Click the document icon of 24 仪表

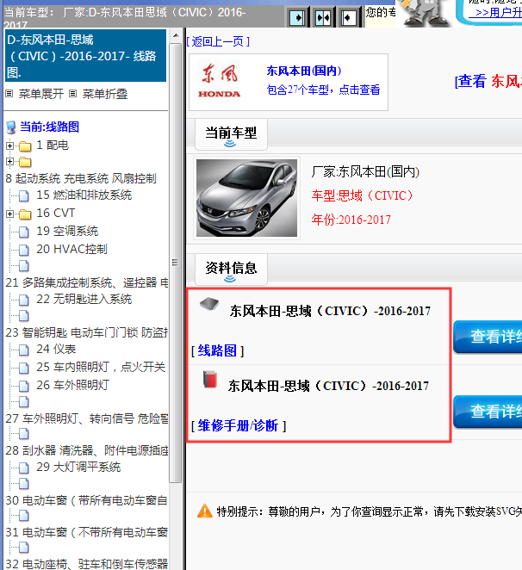24,350
